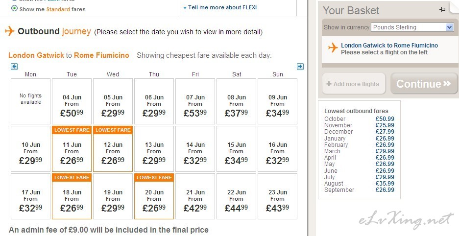Expand Tell me more about FLEXI
Screen dimensions: 459x236
tap(220, 8)
